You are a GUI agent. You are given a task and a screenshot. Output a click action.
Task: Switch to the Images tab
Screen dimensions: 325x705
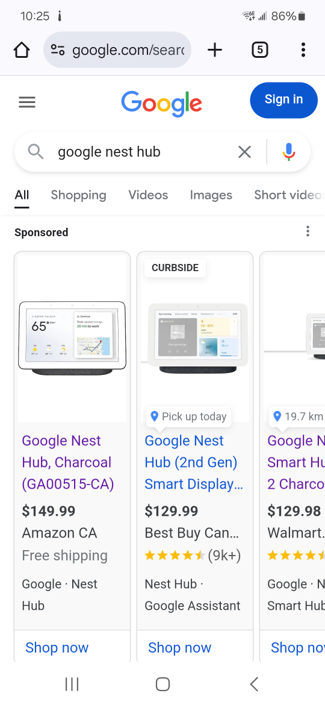pyautogui.click(x=211, y=195)
